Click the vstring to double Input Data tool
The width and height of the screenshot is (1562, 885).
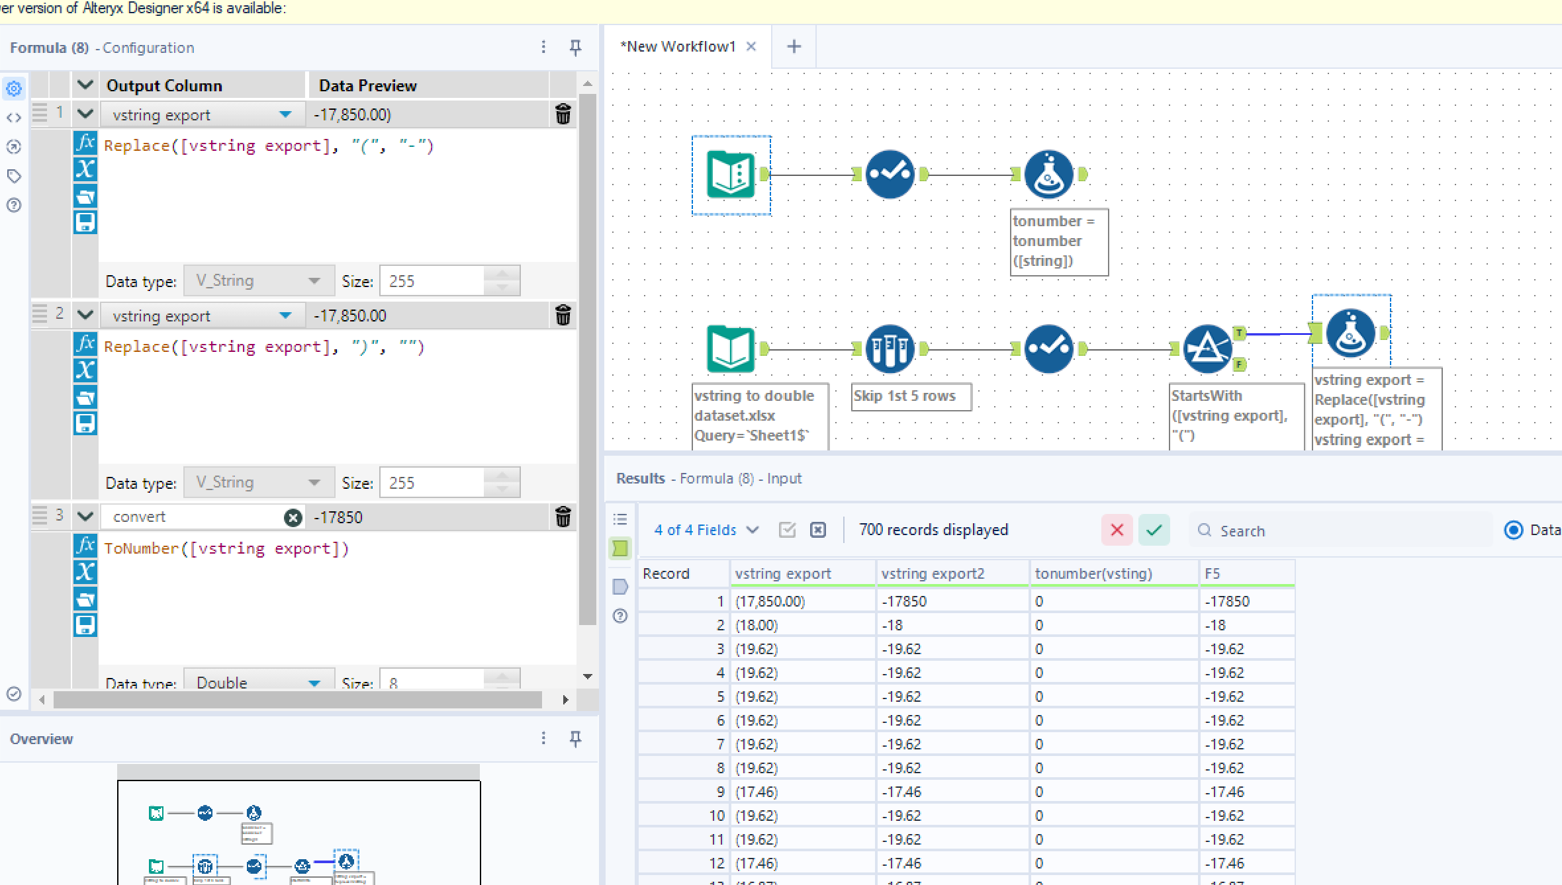731,349
